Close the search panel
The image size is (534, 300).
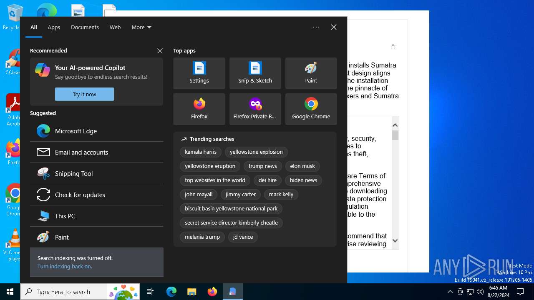334,27
